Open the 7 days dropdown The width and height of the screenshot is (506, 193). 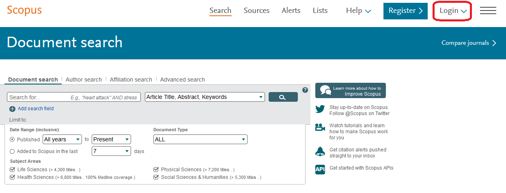112,151
